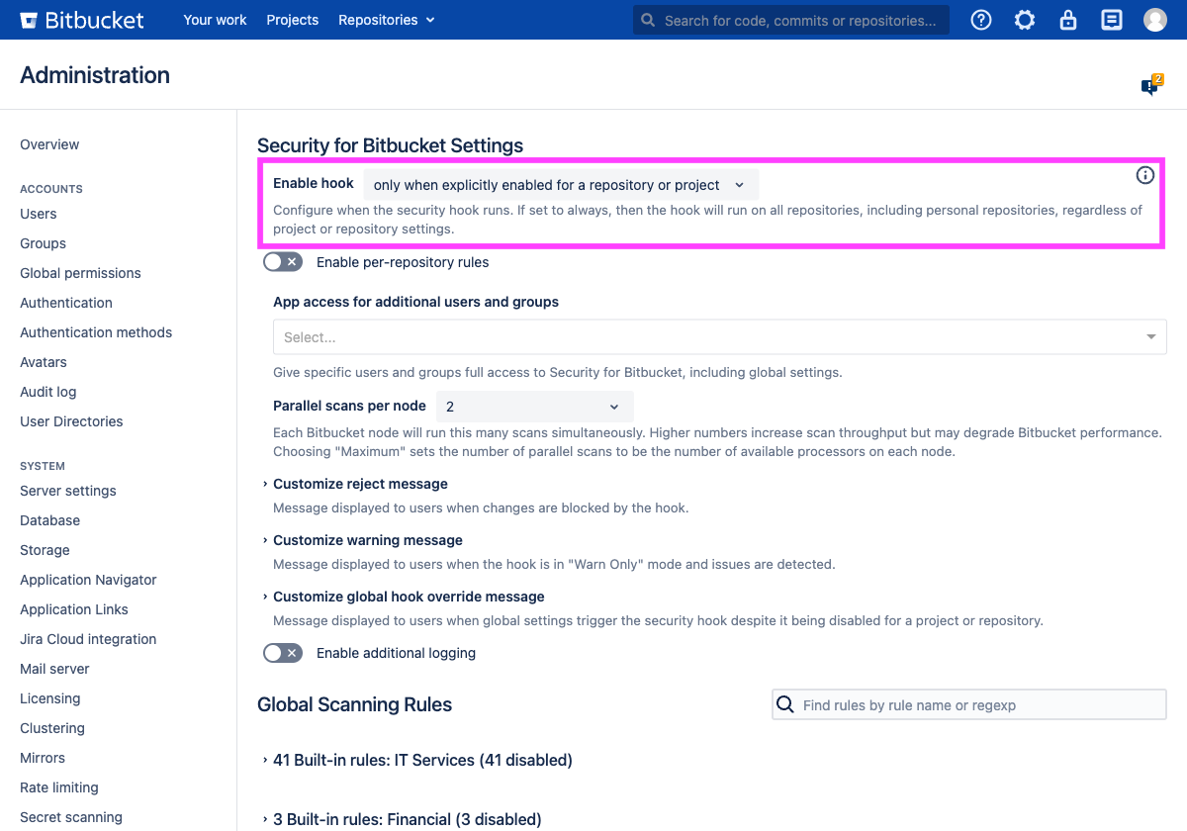Open the administration gear icon
Viewport: 1187px width, 831px height.
click(x=1025, y=20)
